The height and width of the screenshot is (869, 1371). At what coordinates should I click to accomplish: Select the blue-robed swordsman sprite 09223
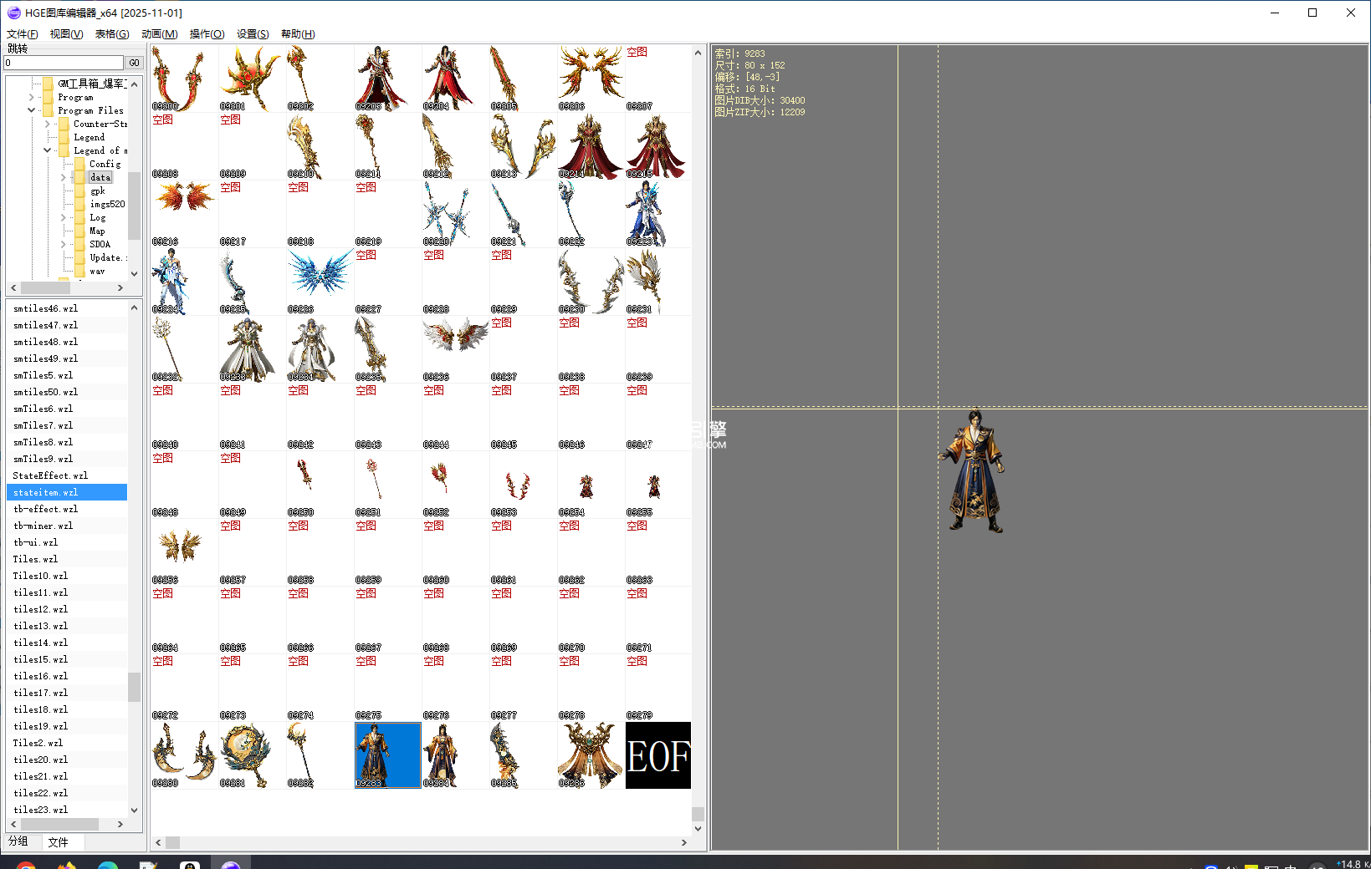[x=658, y=214]
